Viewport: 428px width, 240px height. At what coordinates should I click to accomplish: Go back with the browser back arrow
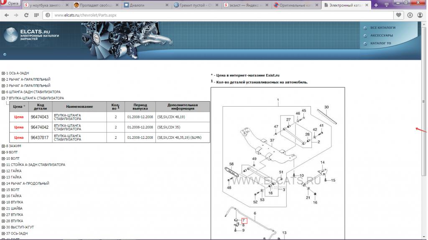7,15
